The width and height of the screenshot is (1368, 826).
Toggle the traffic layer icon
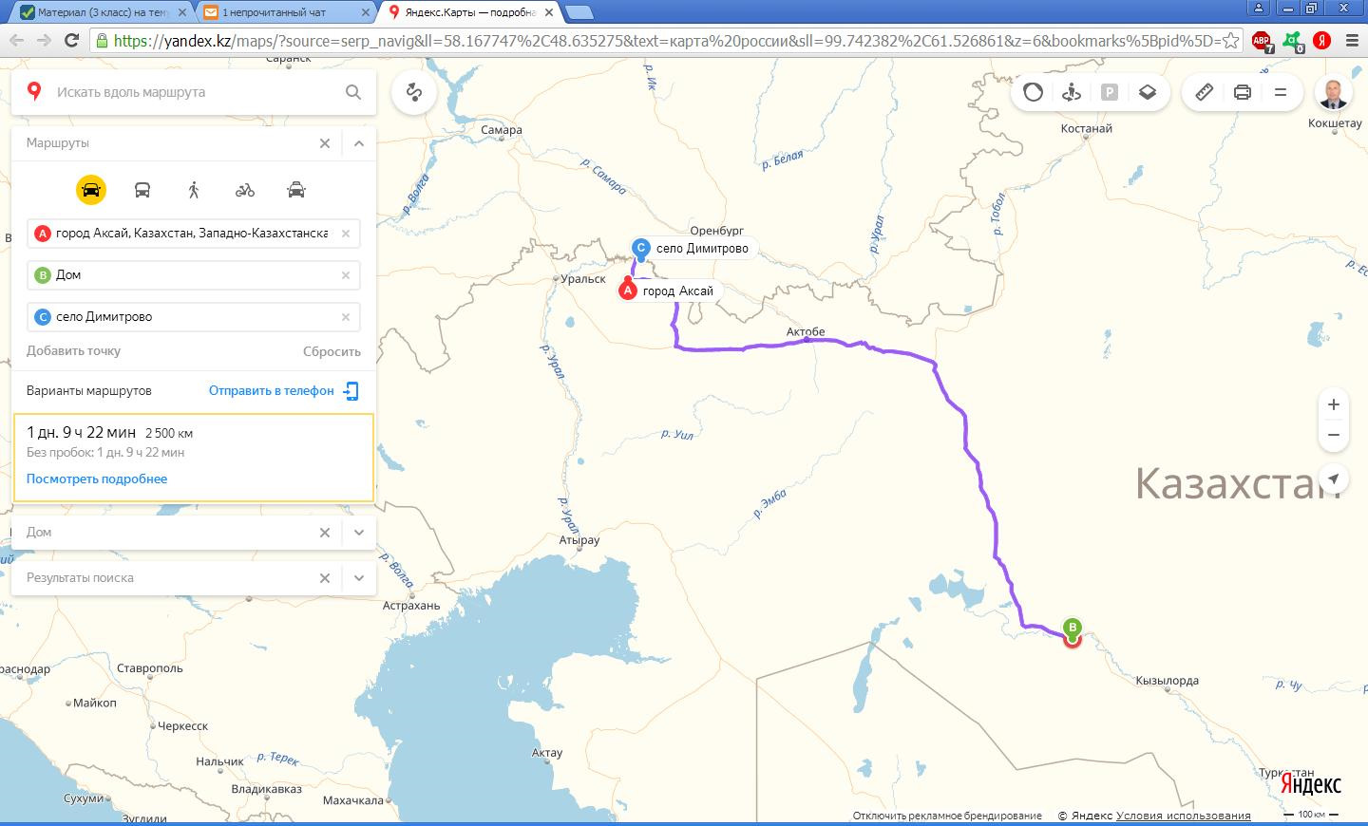(1034, 92)
